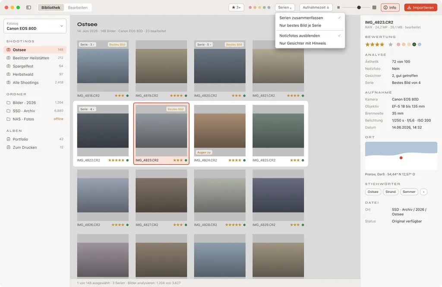The height and width of the screenshot is (287, 442).
Task: Switch to the Bibliothek tab
Action: coord(51,7)
